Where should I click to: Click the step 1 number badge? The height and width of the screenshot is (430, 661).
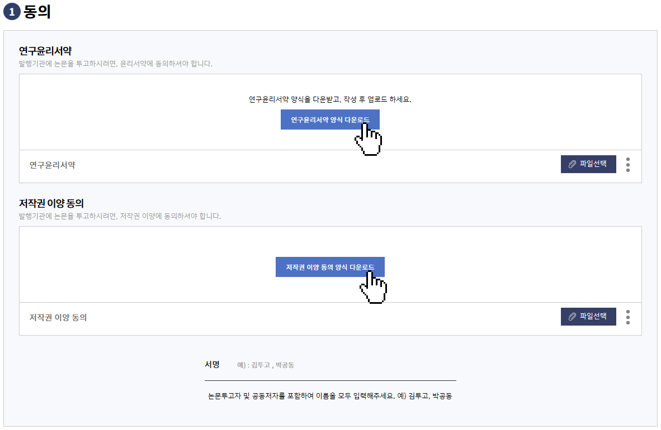(x=12, y=11)
